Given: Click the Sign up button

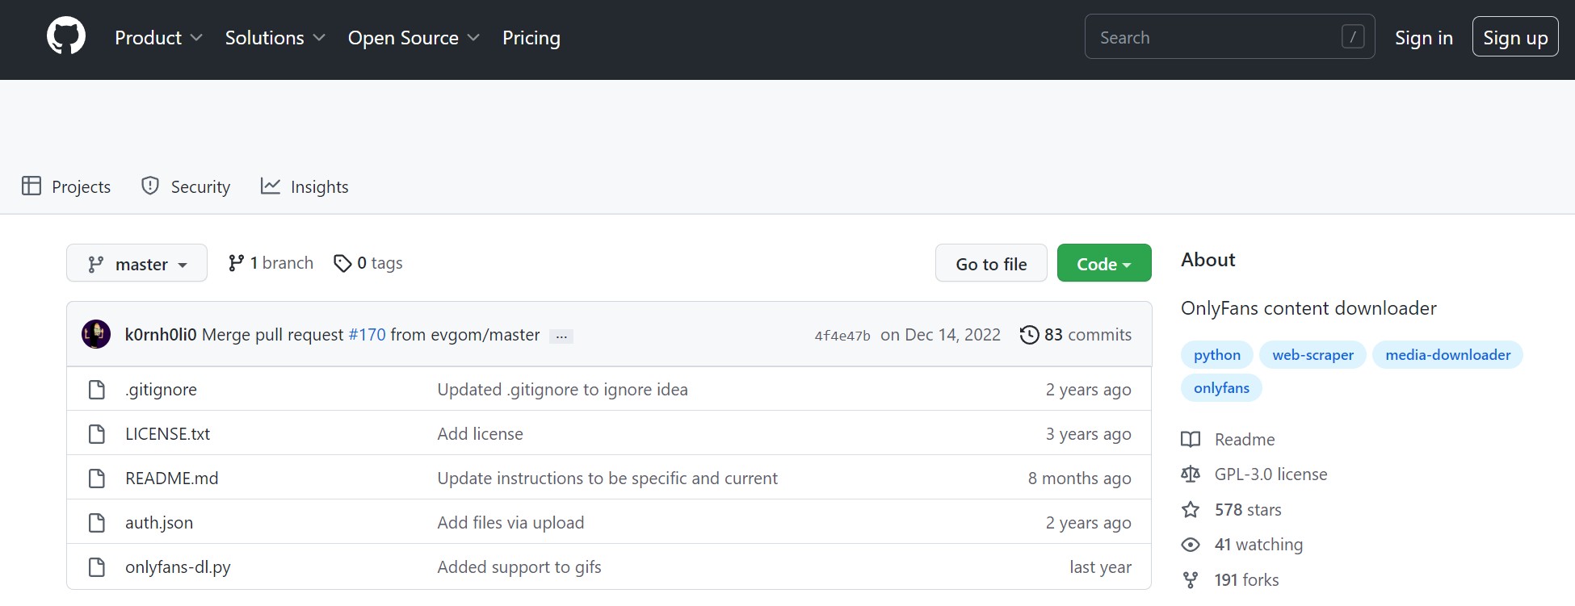Looking at the screenshot, I should [x=1515, y=37].
